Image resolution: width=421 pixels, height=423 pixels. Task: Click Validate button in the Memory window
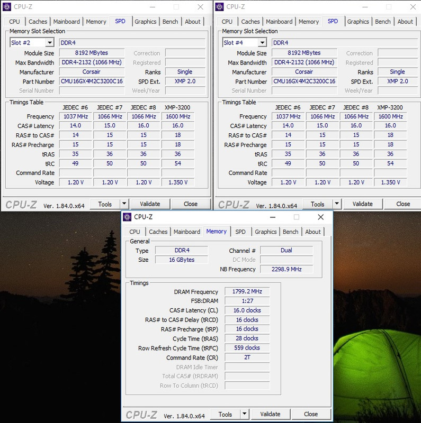pos(270,414)
